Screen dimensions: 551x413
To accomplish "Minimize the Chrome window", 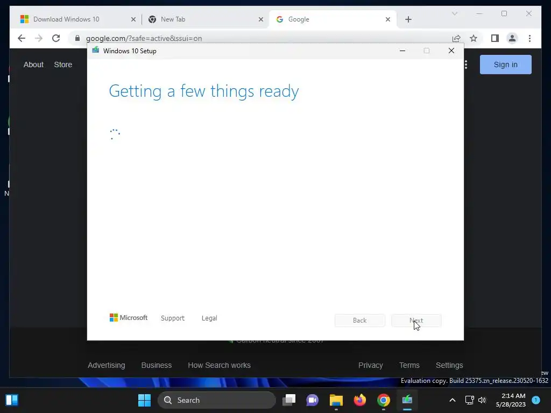I will (479, 13).
